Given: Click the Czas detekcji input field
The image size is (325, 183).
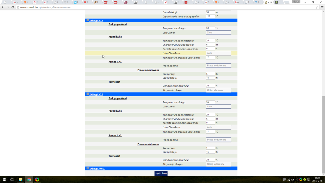Looking at the screenshot, I should [210, 12].
